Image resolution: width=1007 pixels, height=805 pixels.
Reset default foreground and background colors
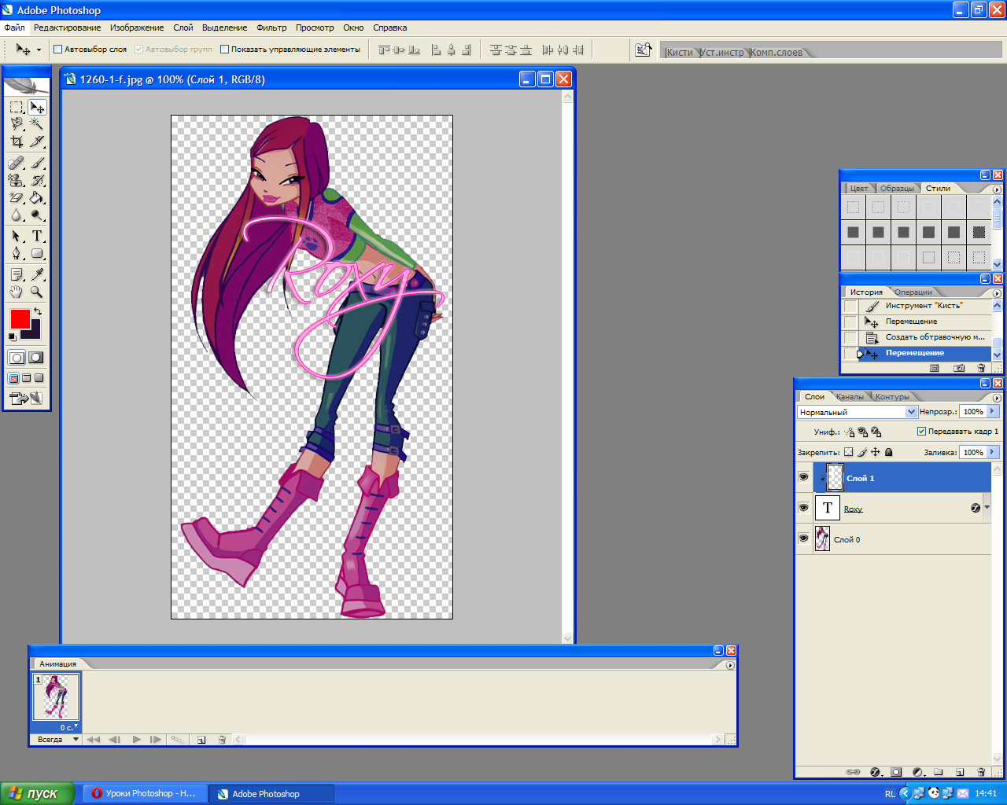[13, 336]
